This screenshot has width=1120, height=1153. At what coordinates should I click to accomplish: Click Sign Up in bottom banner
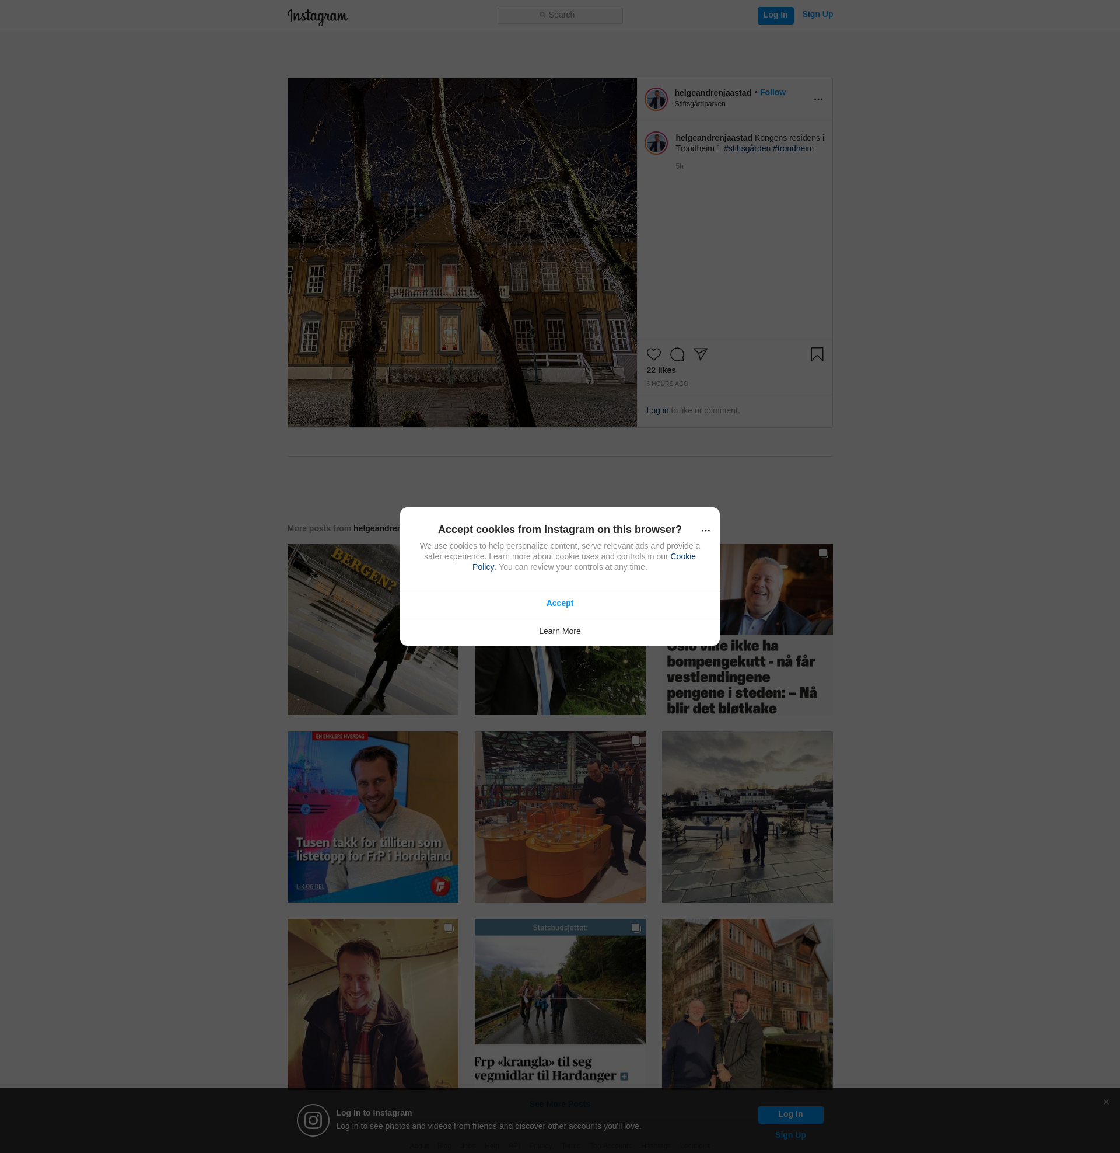pyautogui.click(x=790, y=1135)
